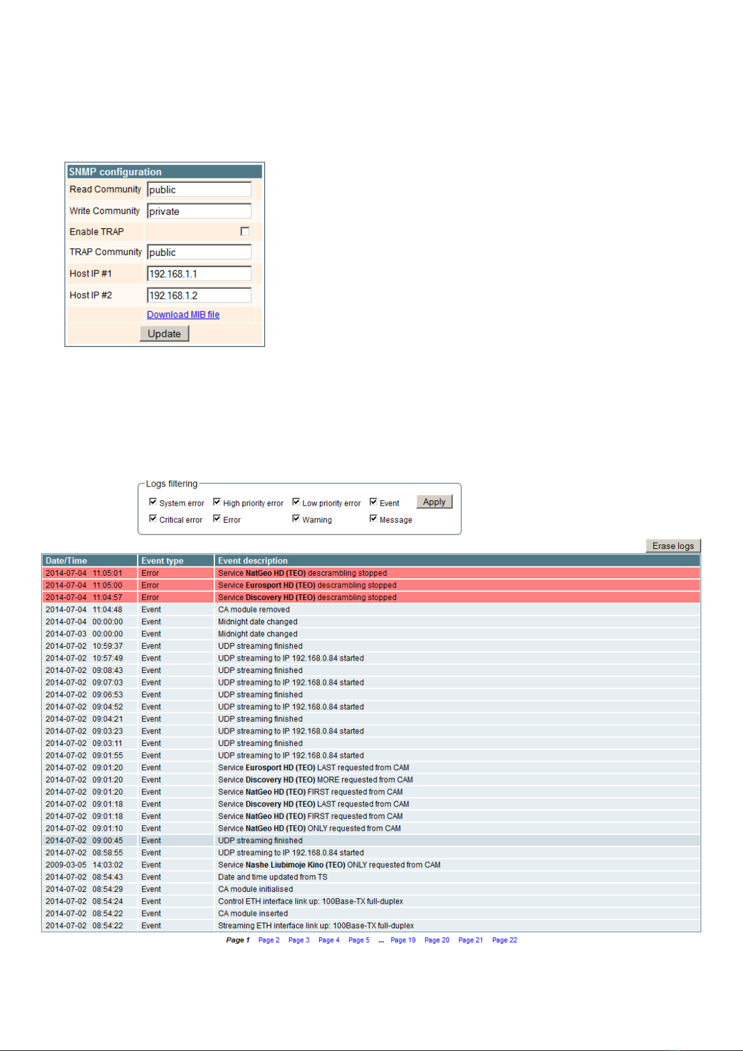The height and width of the screenshot is (1051, 743).
Task: Go to Page 20 of logs
Action: [x=436, y=941]
